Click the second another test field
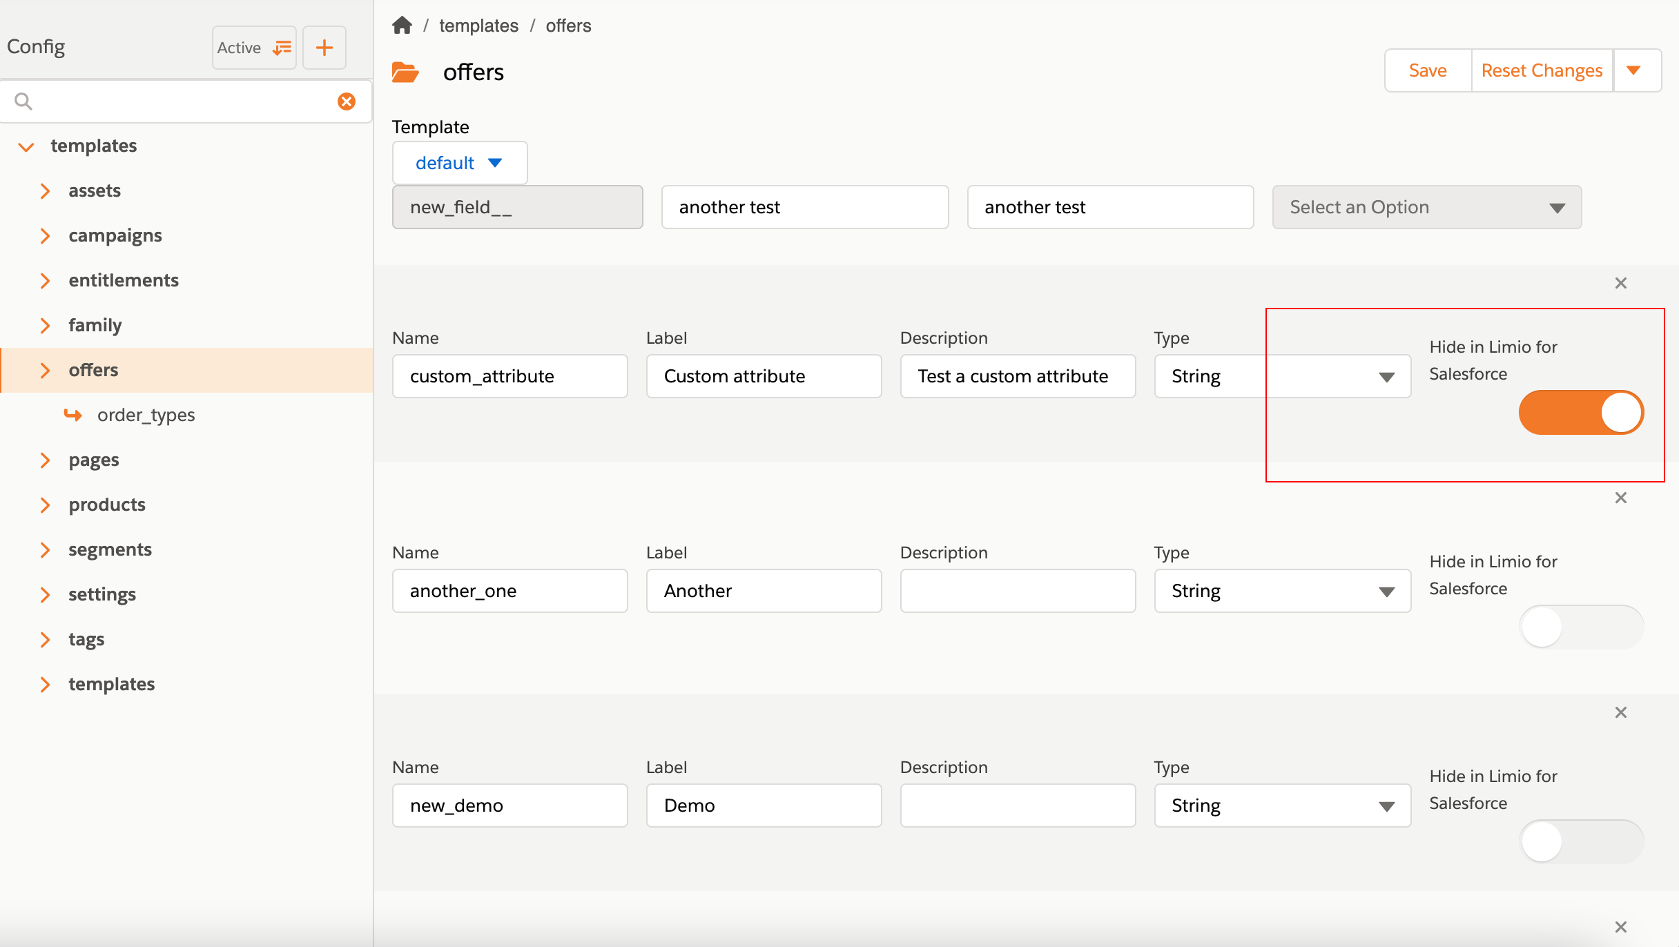 click(x=1110, y=207)
